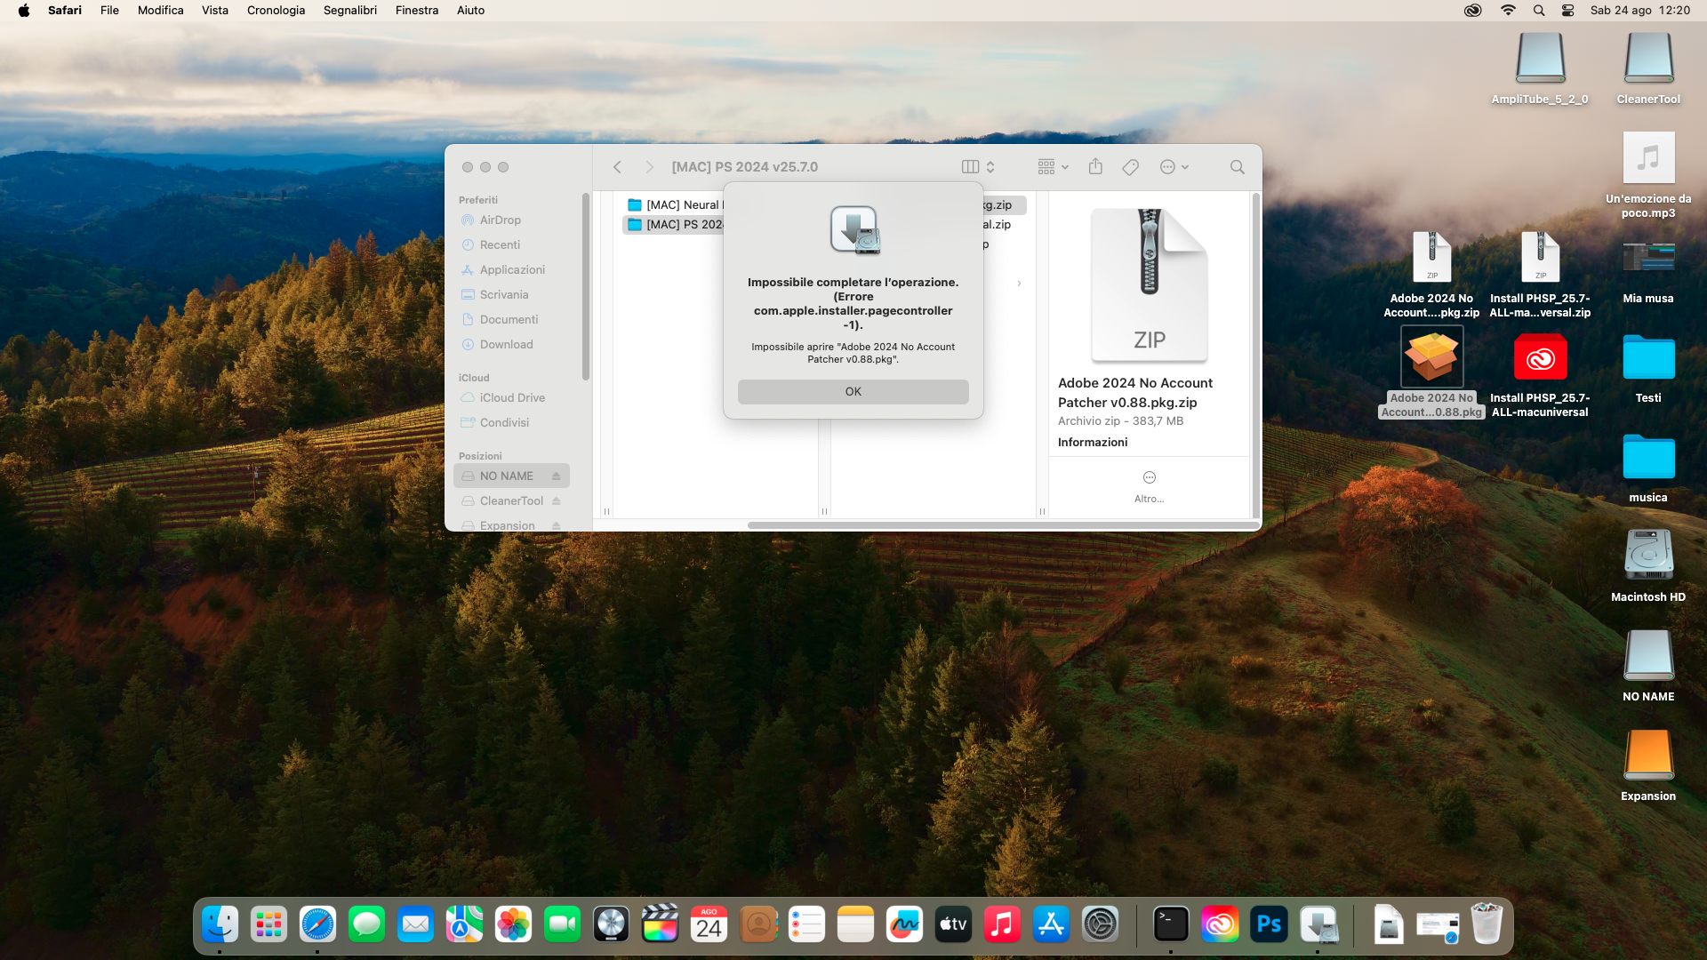1707x960 pixels.
Task: Click the Finder horizontal scrollbar
Action: (1003, 525)
